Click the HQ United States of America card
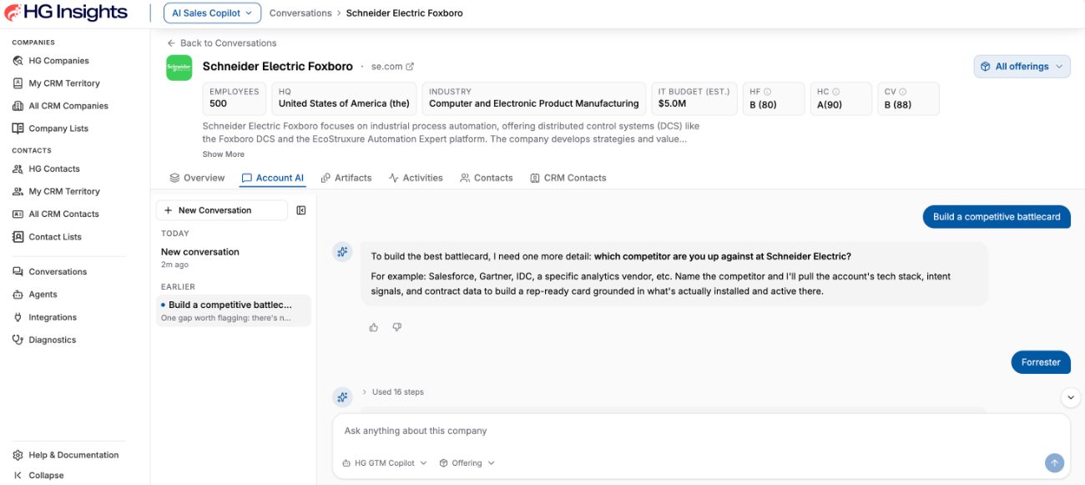Viewport: 1085px width, 485px height. pyautogui.click(x=344, y=99)
